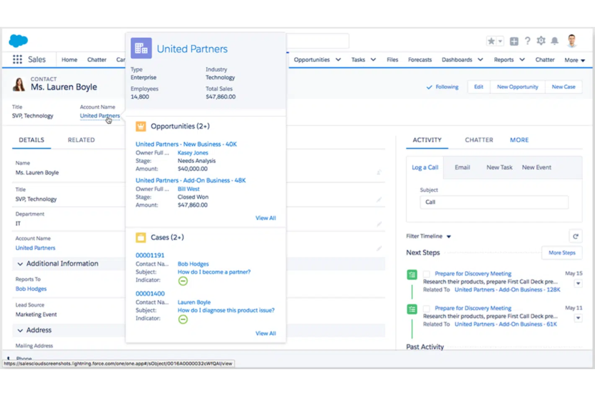Open Salesforce Help via question mark icon

[528, 41]
